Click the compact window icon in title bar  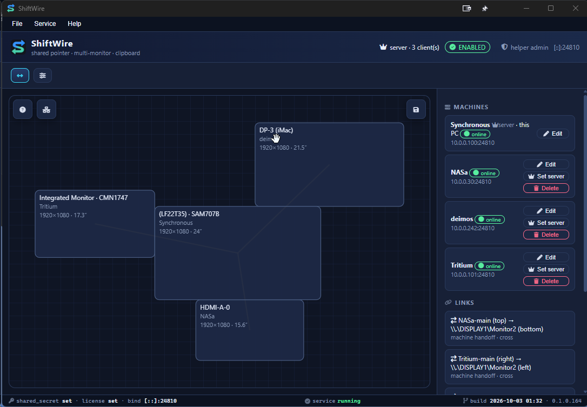[x=466, y=8]
